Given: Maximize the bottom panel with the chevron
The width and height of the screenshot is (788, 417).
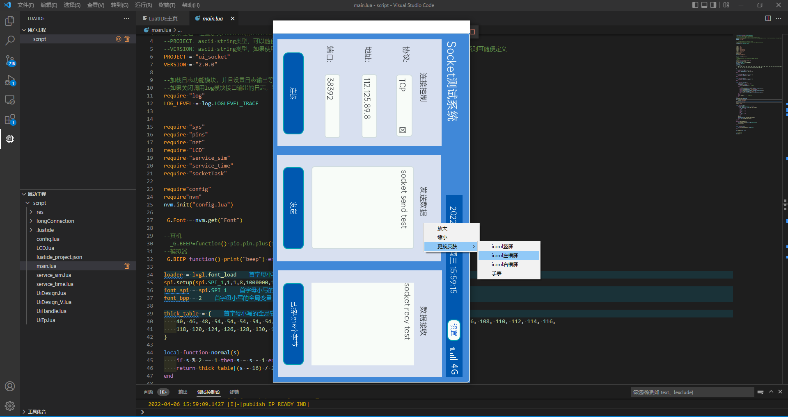Looking at the screenshot, I should 771,392.
